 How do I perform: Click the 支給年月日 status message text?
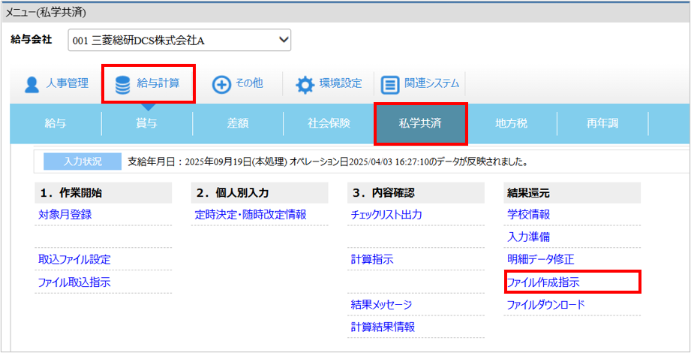click(x=328, y=162)
